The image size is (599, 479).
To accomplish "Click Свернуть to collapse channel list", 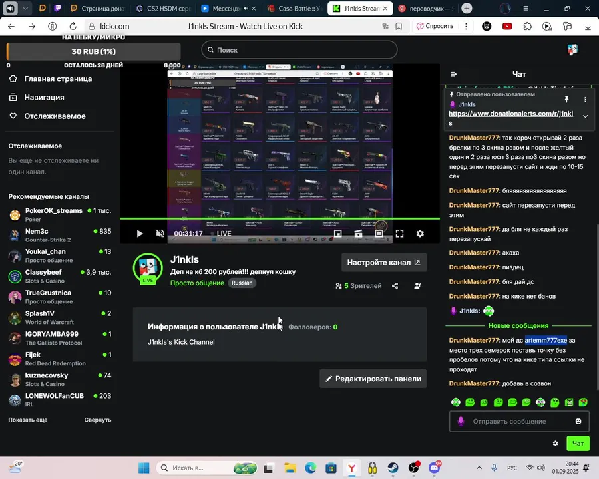I will (98, 420).
